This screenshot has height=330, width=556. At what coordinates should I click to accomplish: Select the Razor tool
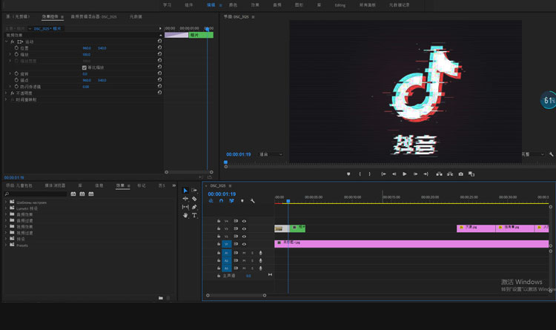pyautogui.click(x=194, y=199)
